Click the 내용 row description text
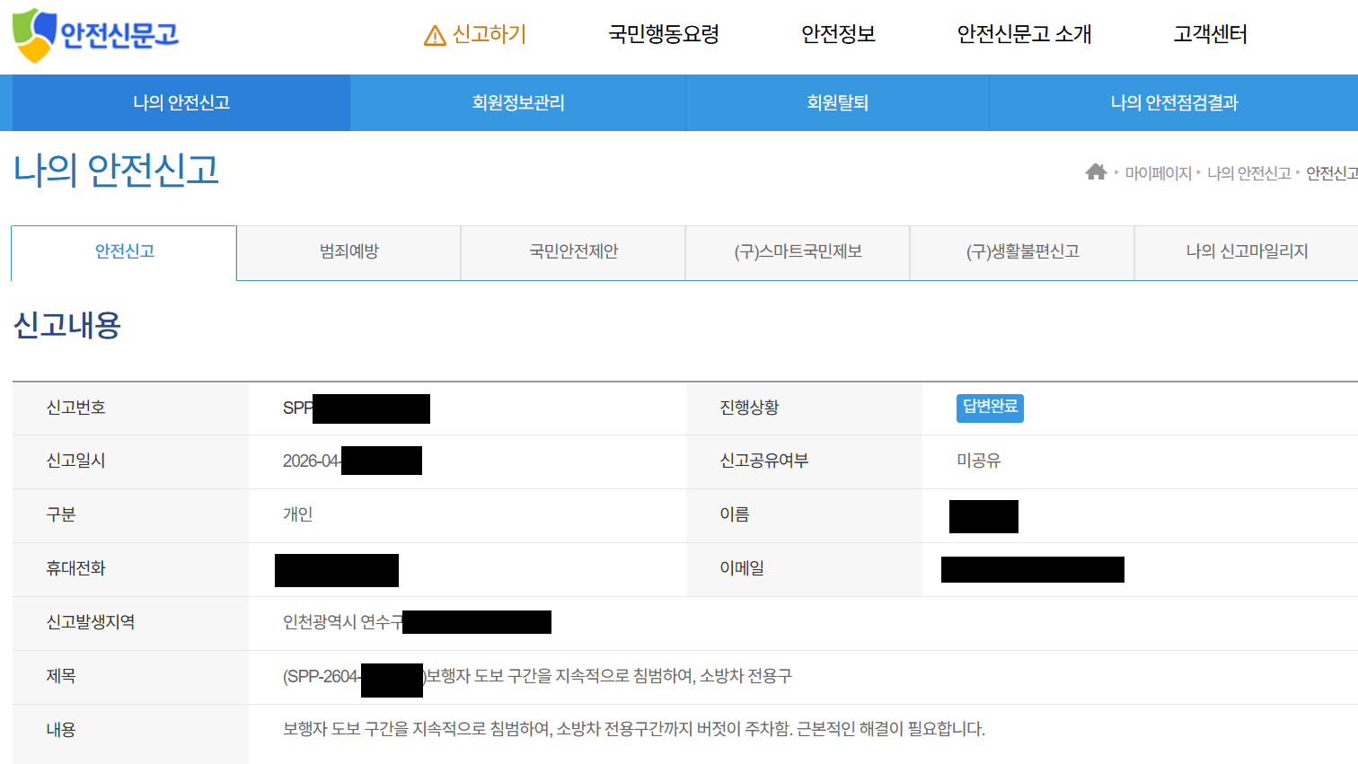 tap(634, 729)
